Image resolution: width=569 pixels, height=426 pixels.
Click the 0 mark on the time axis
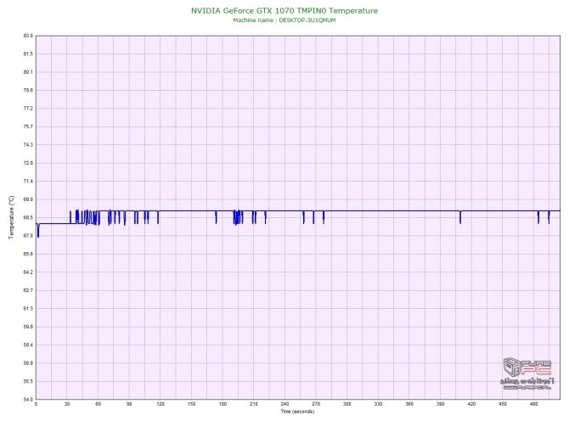click(x=36, y=404)
